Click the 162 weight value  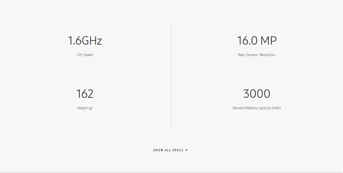[x=85, y=94]
